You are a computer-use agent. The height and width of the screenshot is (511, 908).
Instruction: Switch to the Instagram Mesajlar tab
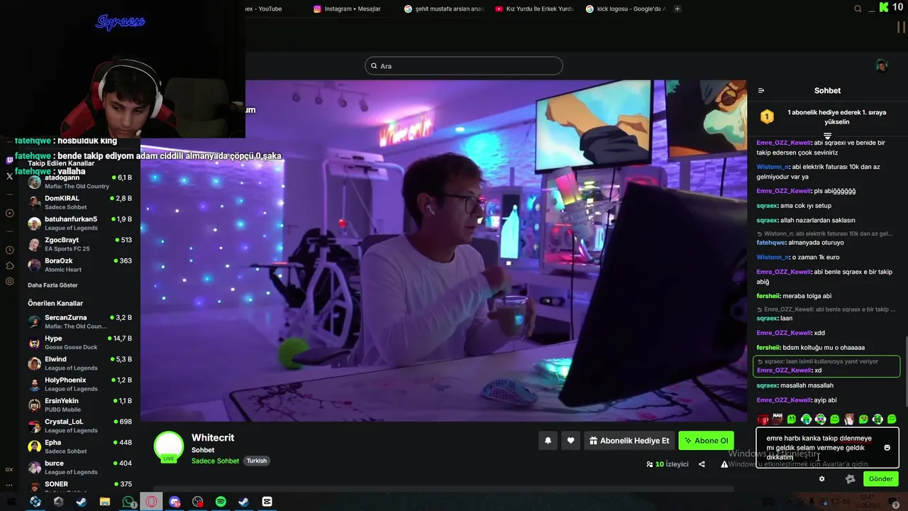(x=348, y=9)
